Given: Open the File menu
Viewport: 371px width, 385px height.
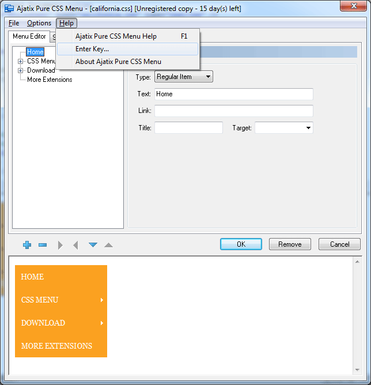Looking at the screenshot, I should [14, 23].
